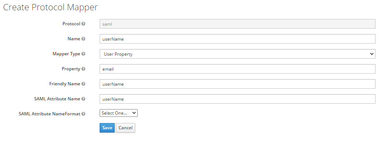This screenshot has height=141, width=381.
Task: Click the arrow on the User Property dropdown
Action: pos(371,54)
